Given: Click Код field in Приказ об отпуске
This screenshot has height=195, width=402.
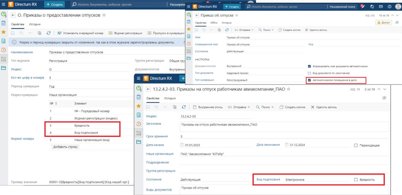Looking at the screenshot, I should [x=359, y=44].
